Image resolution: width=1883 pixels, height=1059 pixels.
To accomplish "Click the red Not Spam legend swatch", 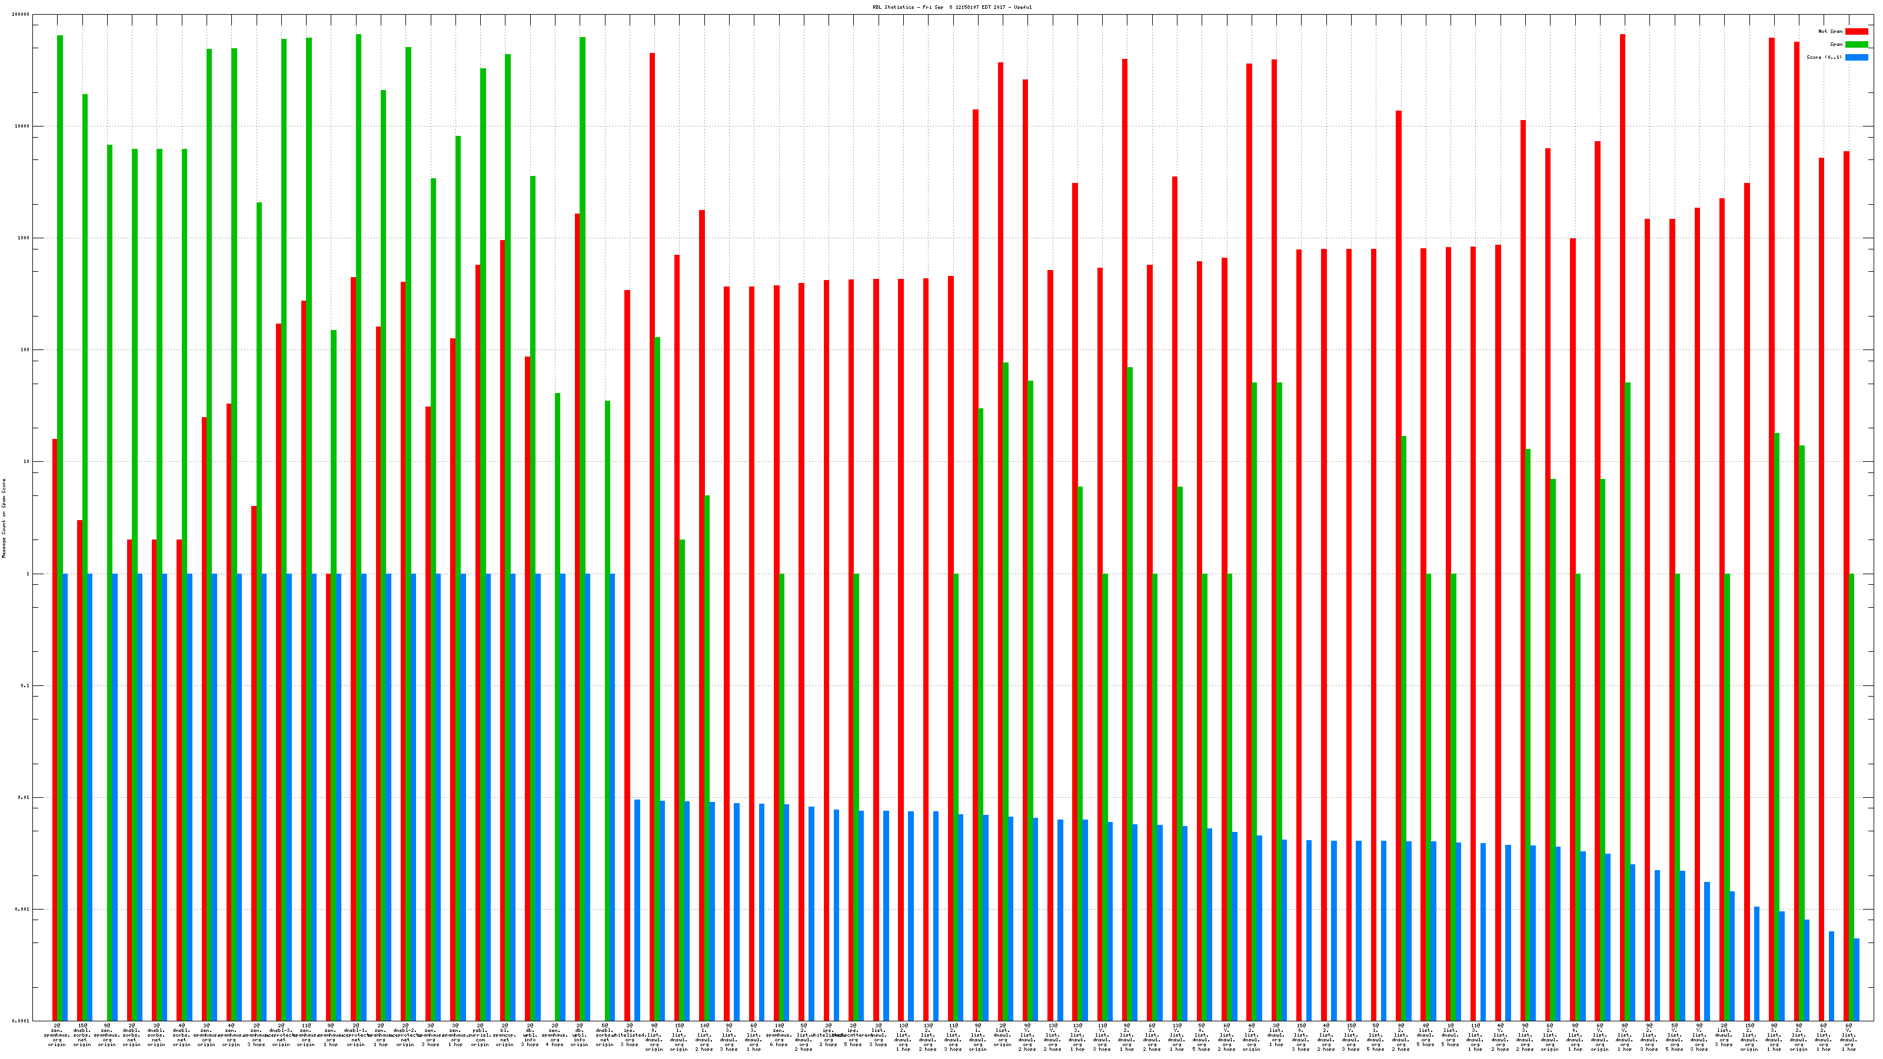I will [1857, 31].
